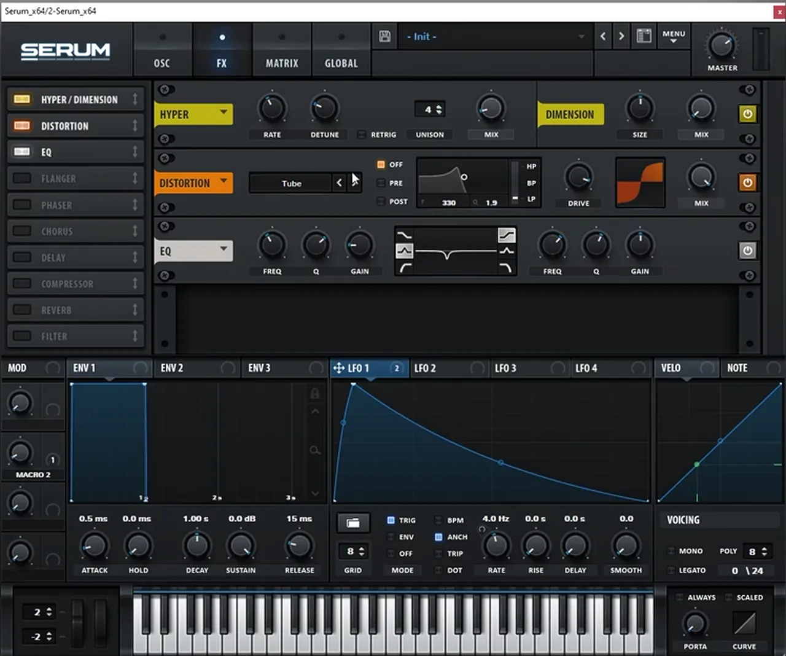Enable the Flanger effect in rack list
The image size is (786, 656).
click(x=22, y=179)
